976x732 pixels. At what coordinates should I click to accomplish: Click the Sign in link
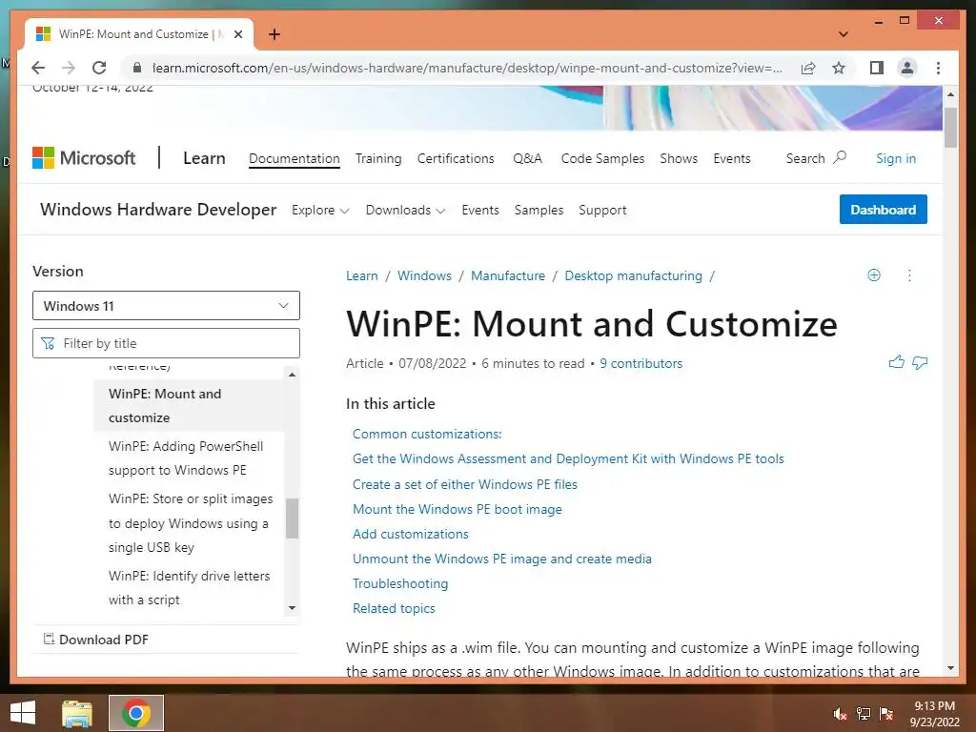coord(896,159)
